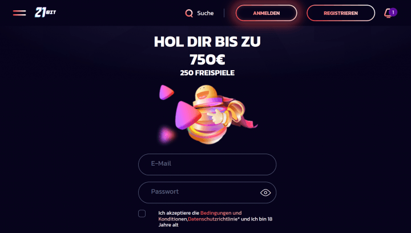This screenshot has height=233, width=411.
Task: Click the Anmelden button
Action: coord(267,13)
